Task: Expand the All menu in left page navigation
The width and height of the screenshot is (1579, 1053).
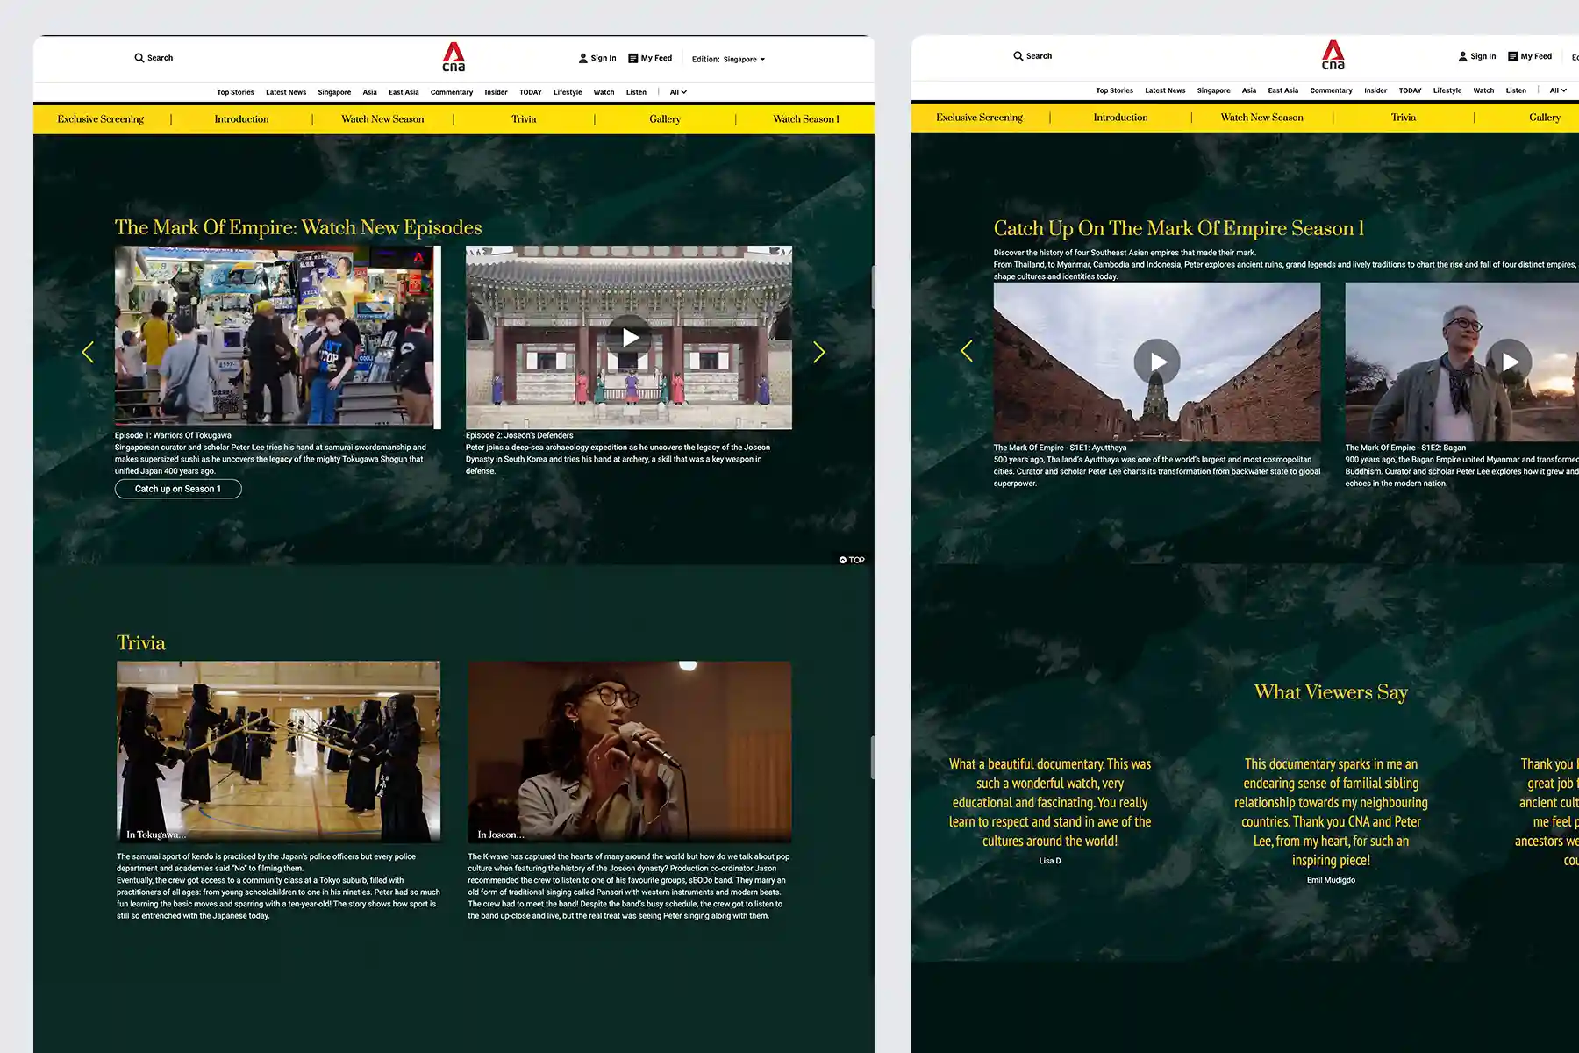Action: point(678,92)
